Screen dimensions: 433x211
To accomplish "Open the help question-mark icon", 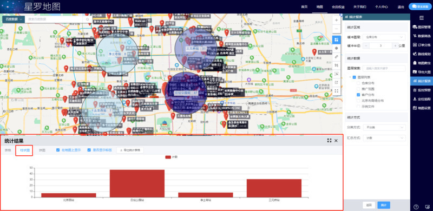I will coord(416,207).
